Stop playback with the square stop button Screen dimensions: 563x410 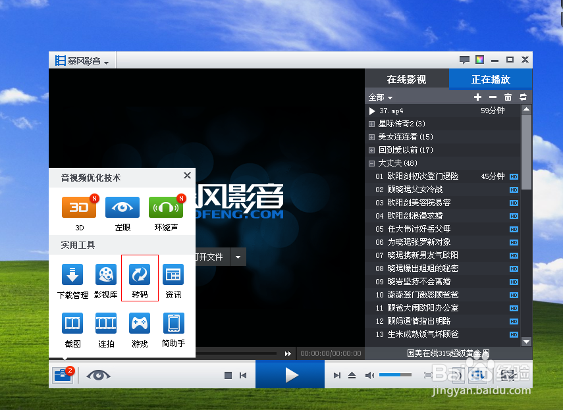pyautogui.click(x=228, y=376)
